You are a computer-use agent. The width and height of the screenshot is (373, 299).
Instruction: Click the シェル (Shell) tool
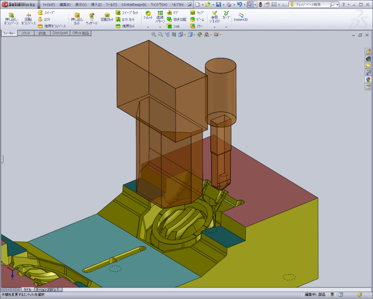[x=173, y=26]
